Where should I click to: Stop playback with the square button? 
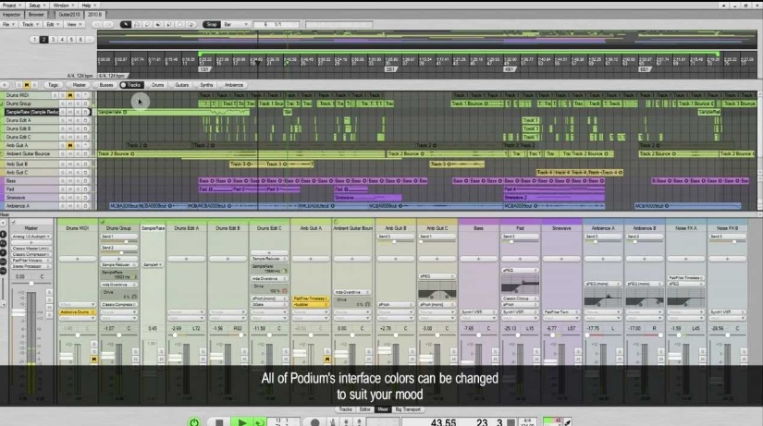219,422
